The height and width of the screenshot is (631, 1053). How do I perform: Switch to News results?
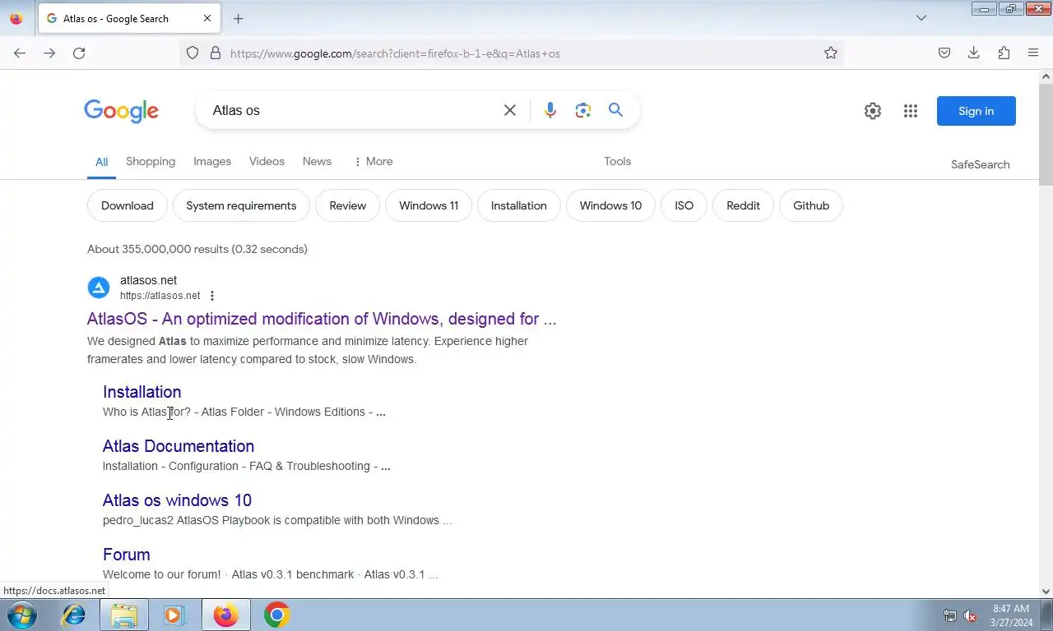pyautogui.click(x=317, y=161)
